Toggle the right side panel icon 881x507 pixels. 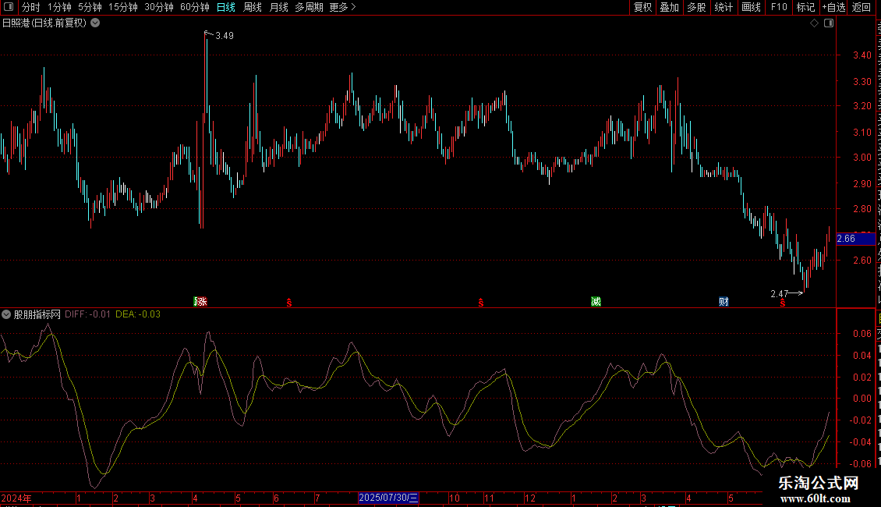point(829,23)
